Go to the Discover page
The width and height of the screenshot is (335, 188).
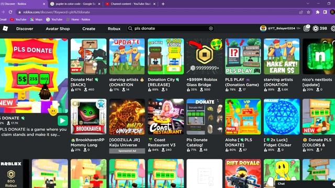tap(25, 29)
